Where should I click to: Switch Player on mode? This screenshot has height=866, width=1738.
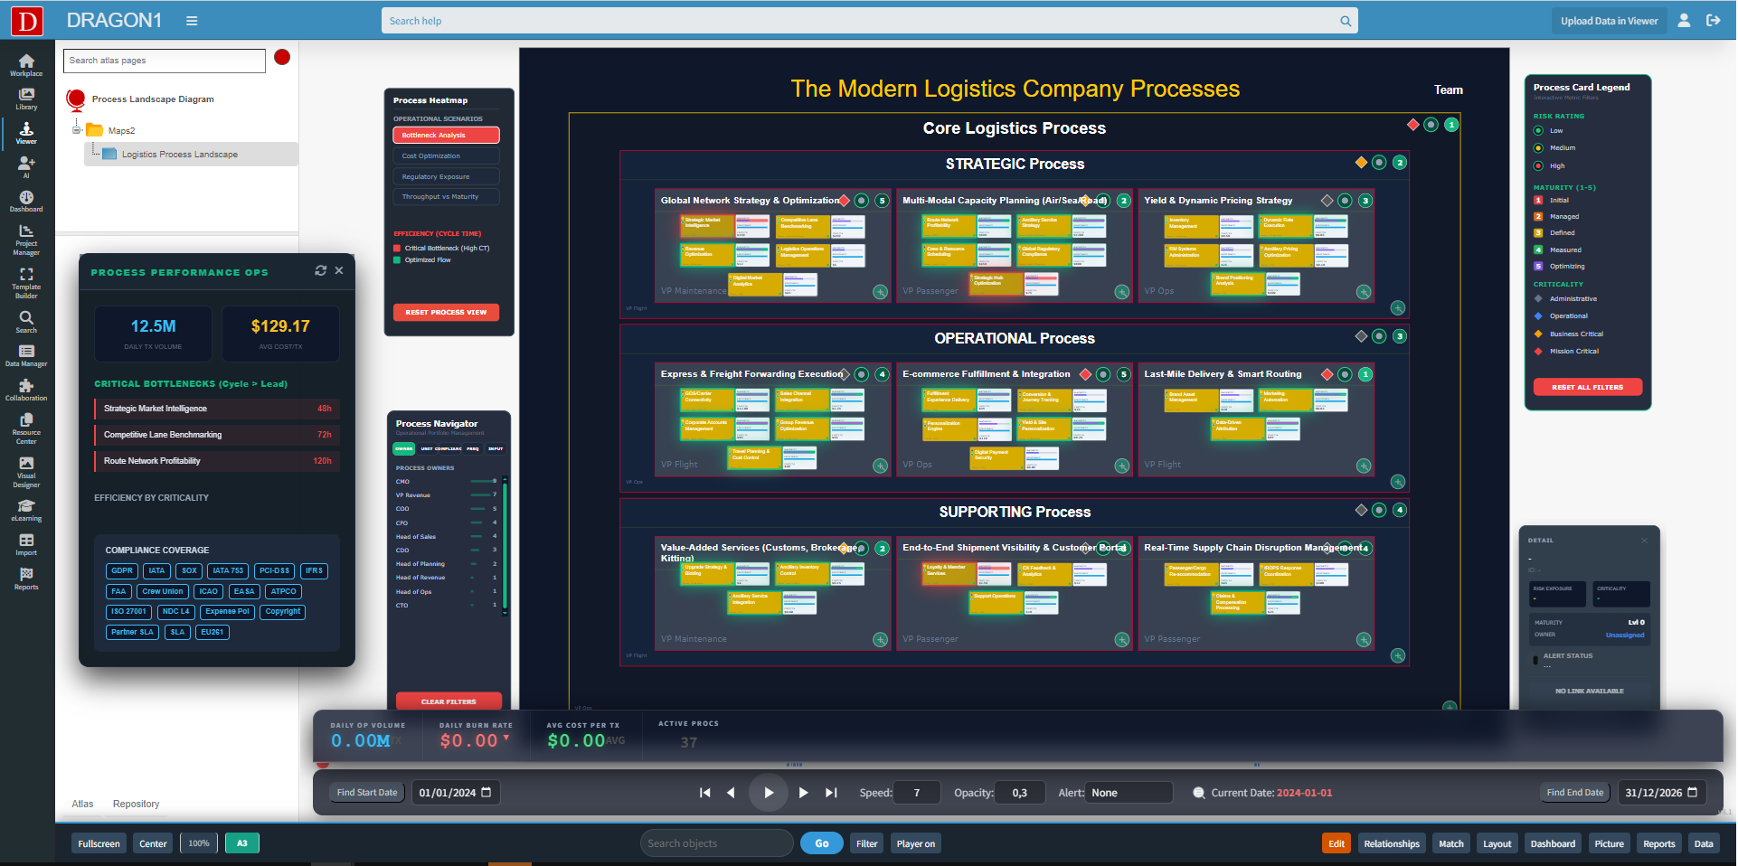(x=915, y=842)
